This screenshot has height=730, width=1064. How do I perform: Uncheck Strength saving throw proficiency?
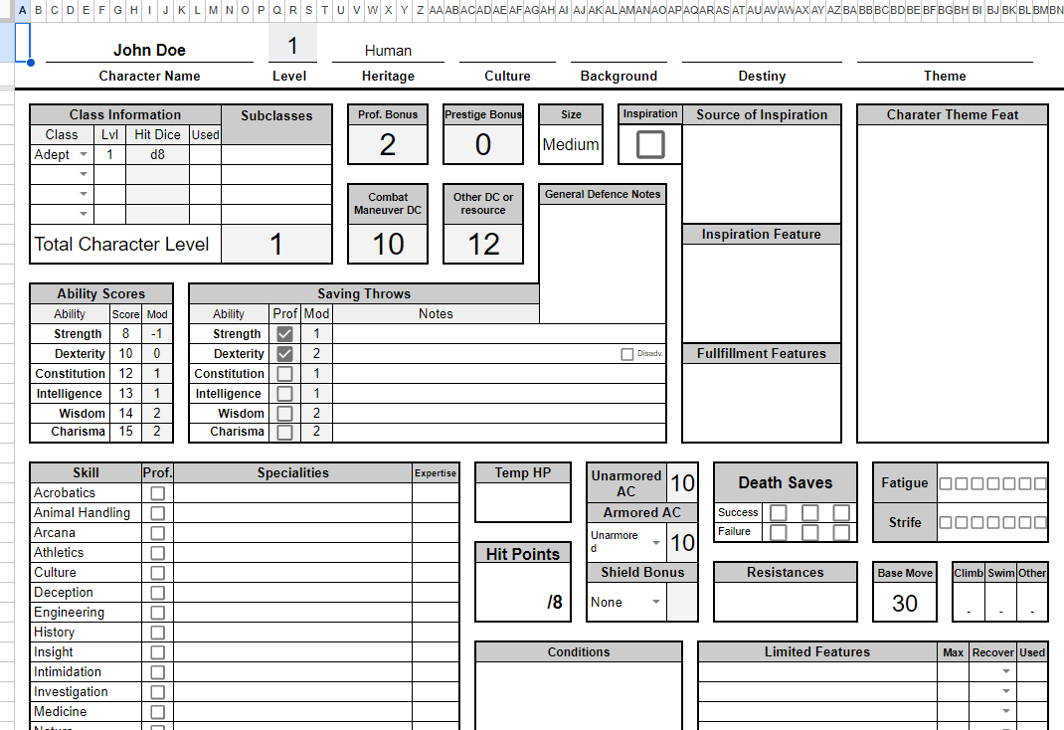click(285, 334)
